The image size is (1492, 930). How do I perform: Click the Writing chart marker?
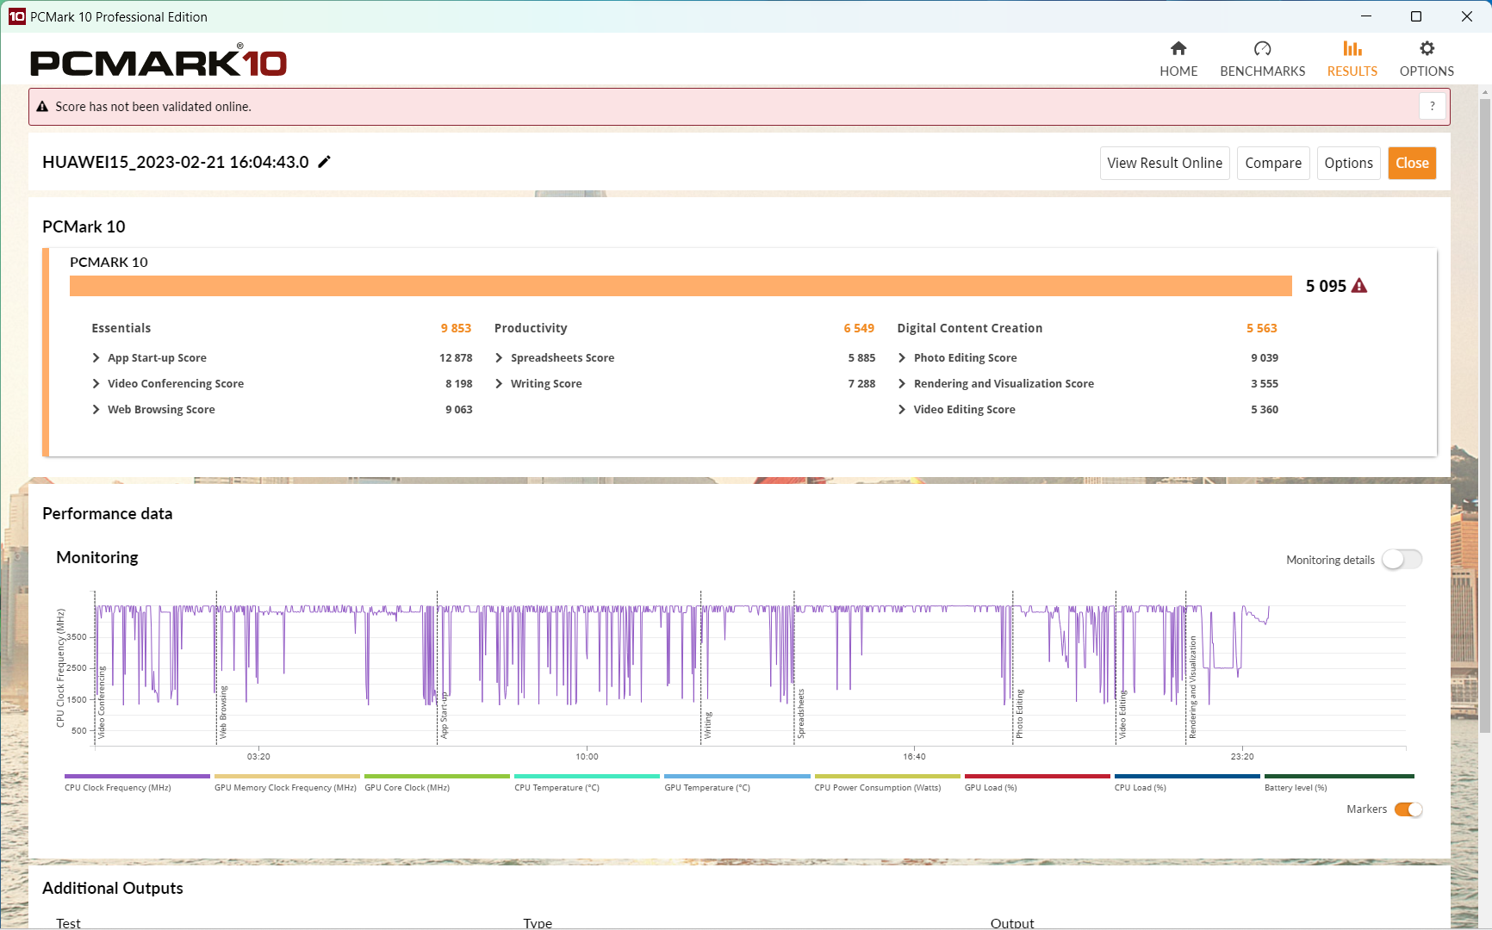tap(708, 725)
